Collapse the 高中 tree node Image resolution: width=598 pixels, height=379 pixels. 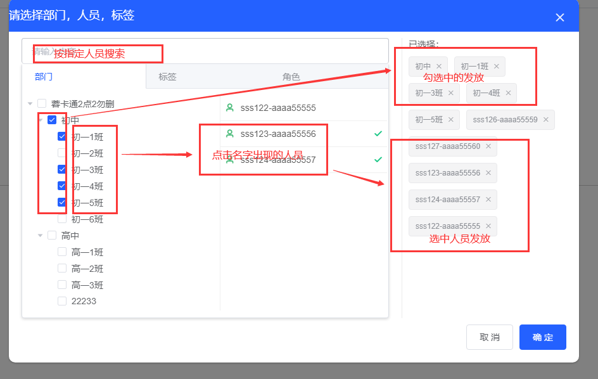[40, 236]
